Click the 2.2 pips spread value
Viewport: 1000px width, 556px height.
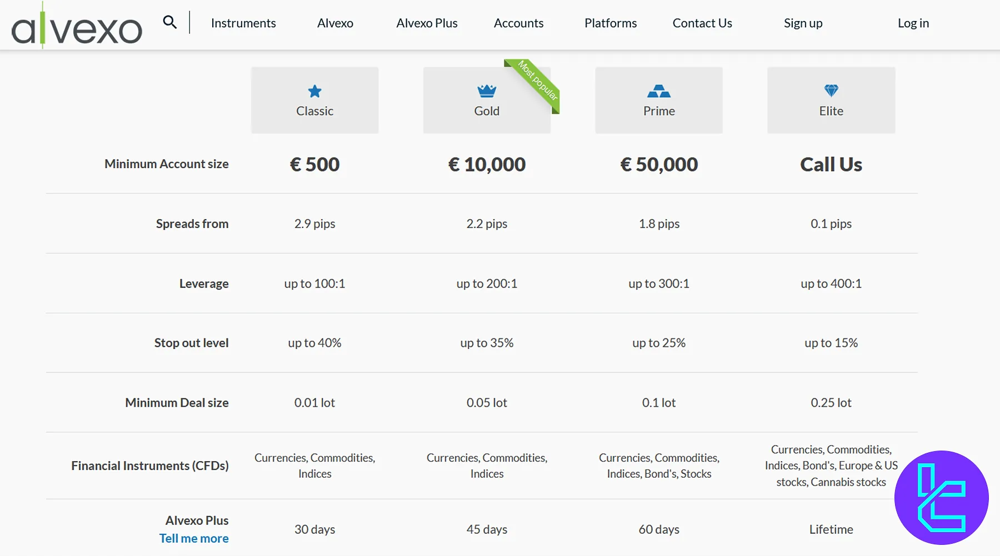point(487,224)
